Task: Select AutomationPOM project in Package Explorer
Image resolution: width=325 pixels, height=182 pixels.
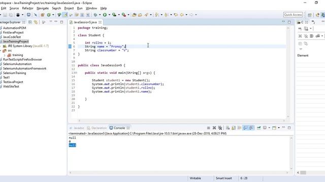Action: 15,28
